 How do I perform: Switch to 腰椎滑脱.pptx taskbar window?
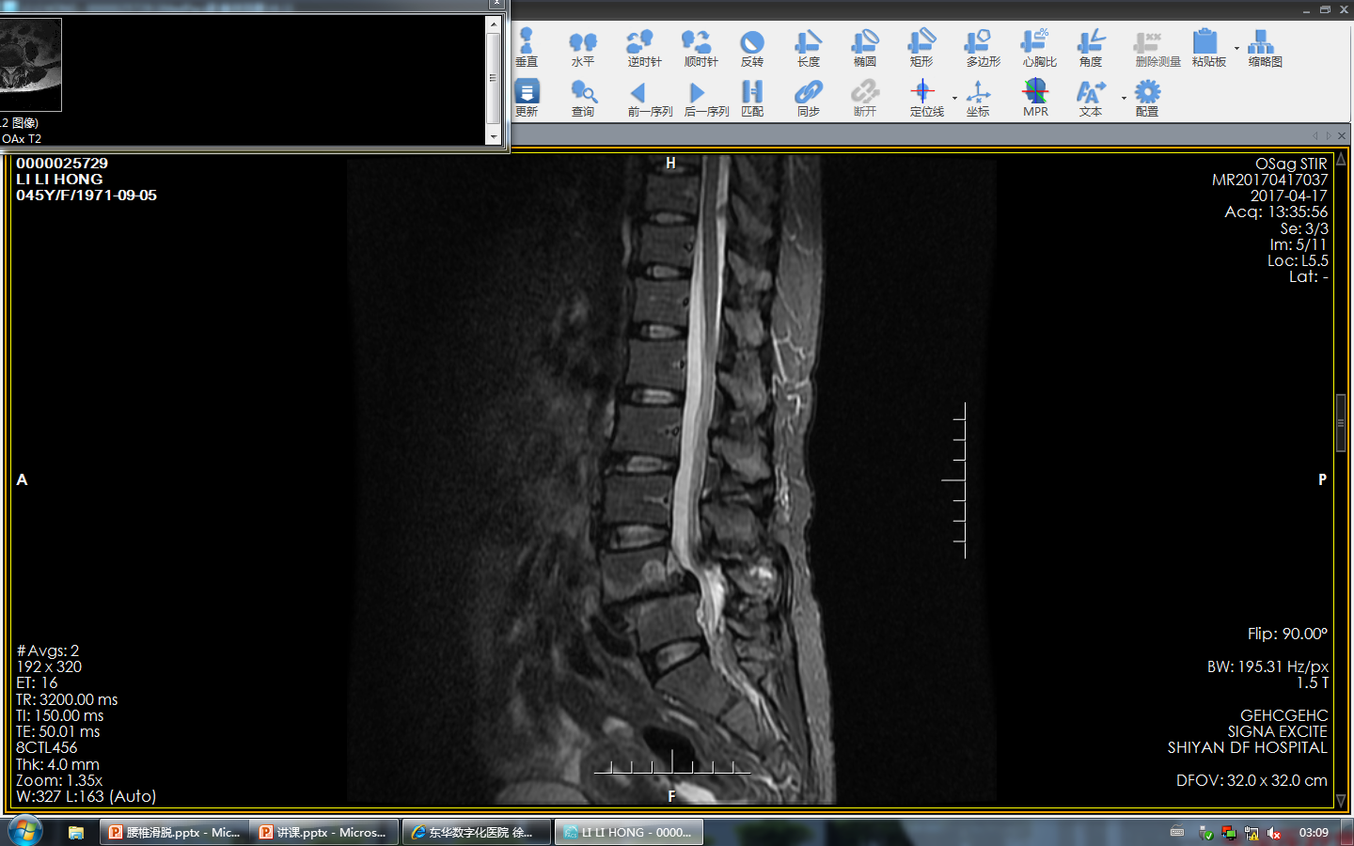point(175,832)
